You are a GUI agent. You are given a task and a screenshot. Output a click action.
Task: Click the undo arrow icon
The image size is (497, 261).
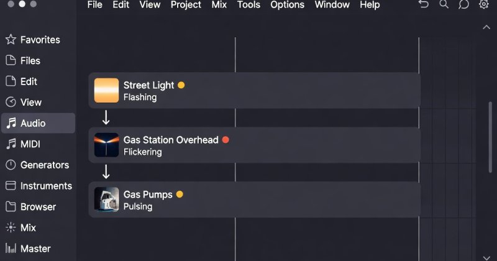click(424, 4)
